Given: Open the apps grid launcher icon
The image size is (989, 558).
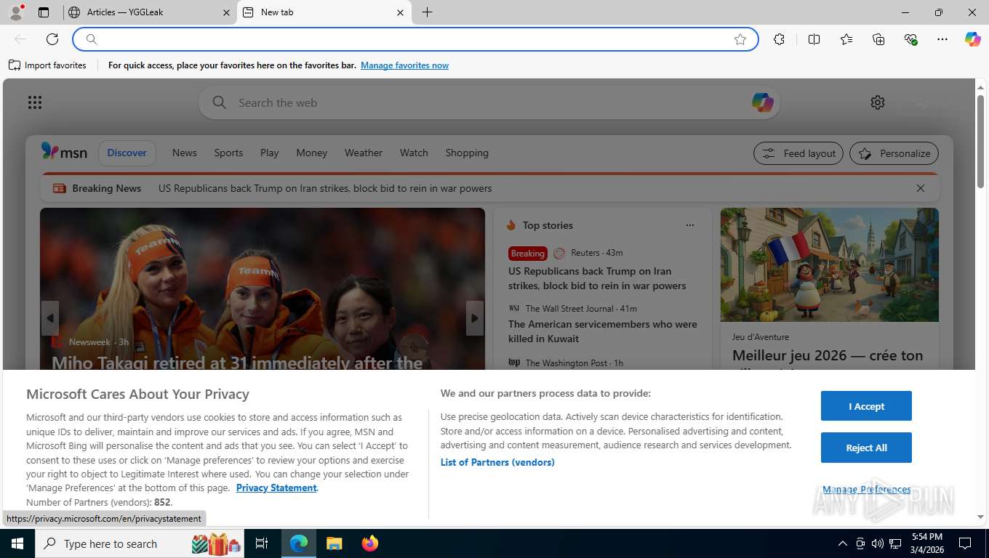Looking at the screenshot, I should click(35, 102).
